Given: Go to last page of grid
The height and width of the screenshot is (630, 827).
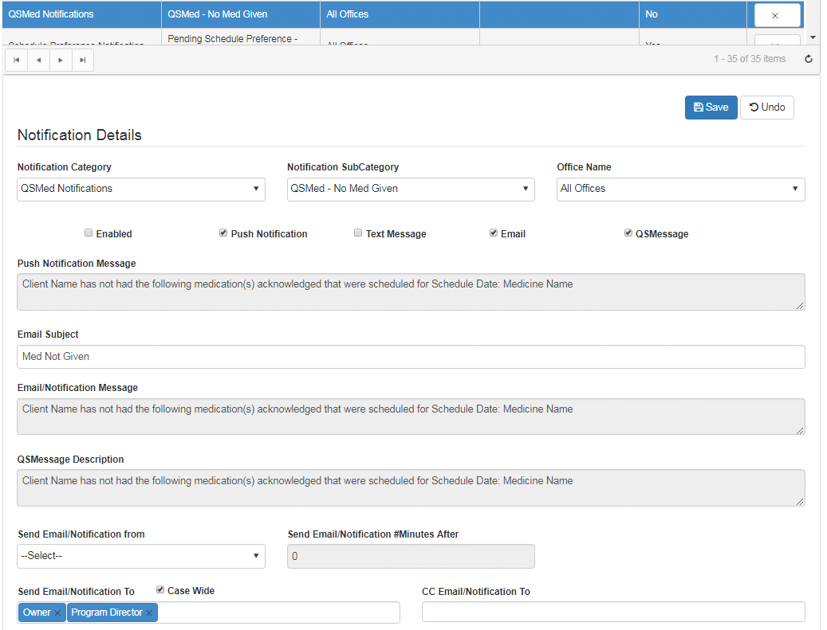Looking at the screenshot, I should click(82, 60).
